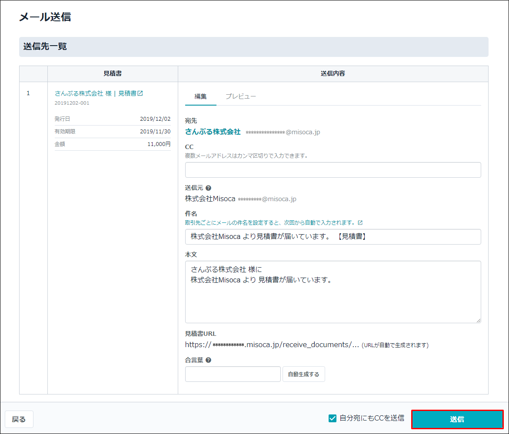The width and height of the screenshot is (509, 434).
Task: Click the 見積書URL text
Action: click(x=272, y=345)
